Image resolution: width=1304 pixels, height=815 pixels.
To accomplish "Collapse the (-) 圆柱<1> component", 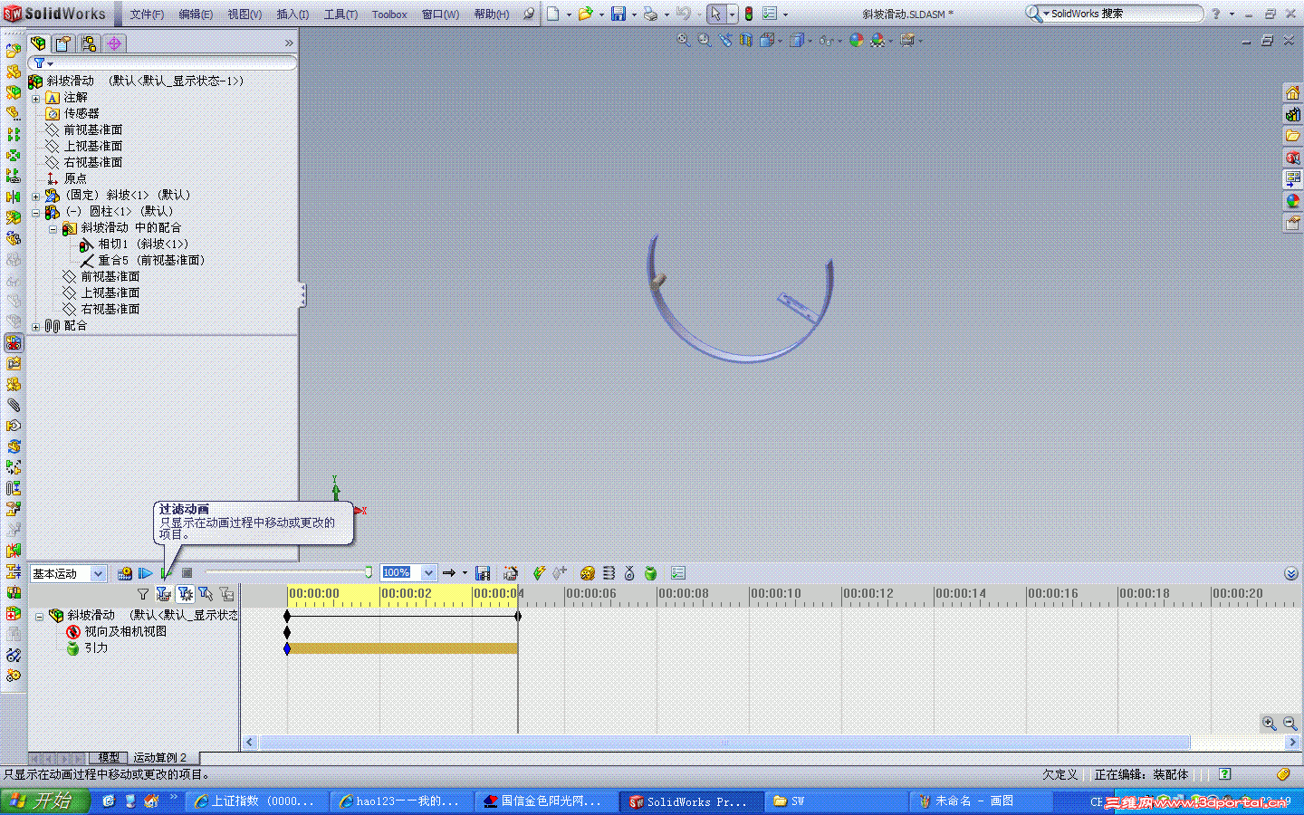I will click(x=36, y=212).
